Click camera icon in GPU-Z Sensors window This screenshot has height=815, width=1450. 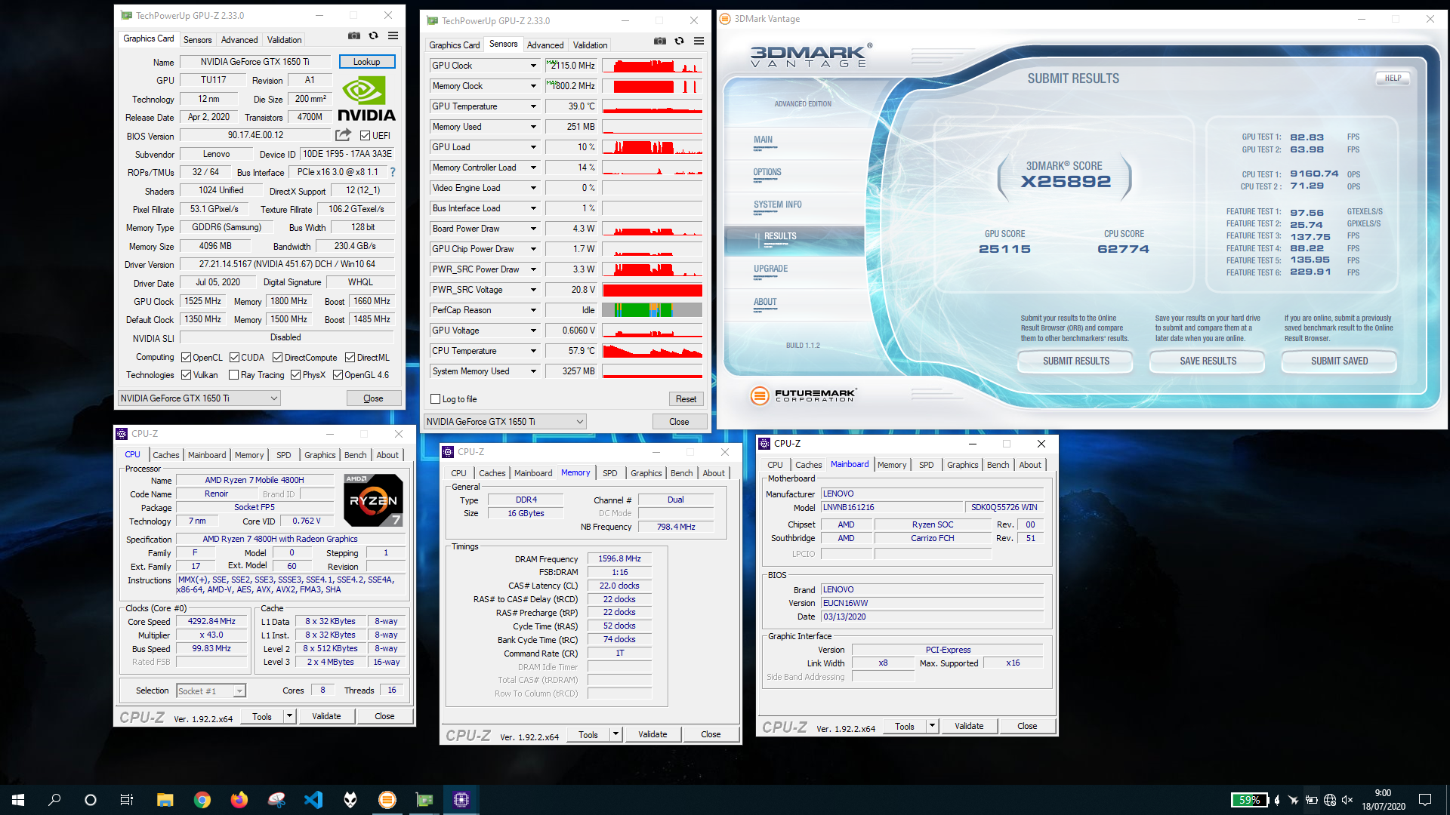(659, 41)
